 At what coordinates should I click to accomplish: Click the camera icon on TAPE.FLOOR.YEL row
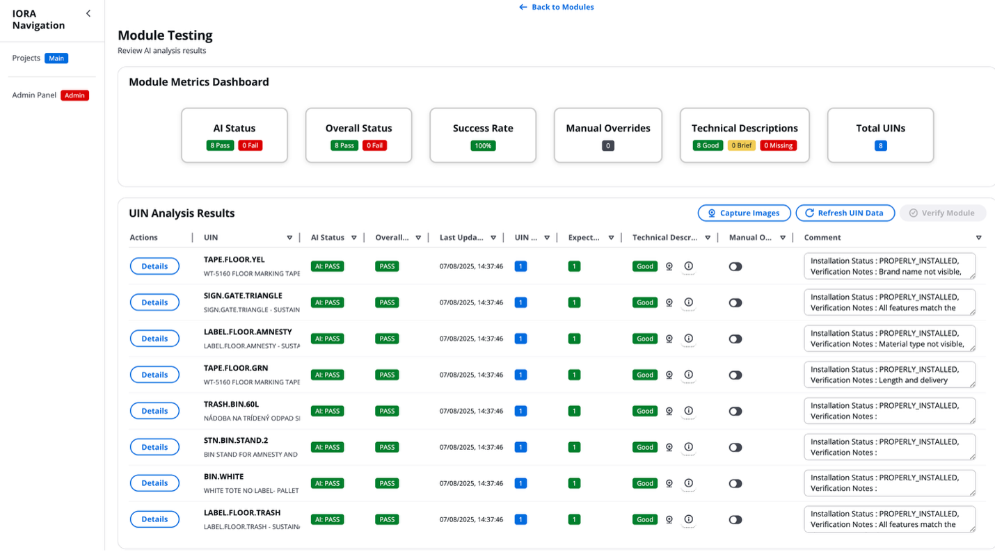(669, 266)
